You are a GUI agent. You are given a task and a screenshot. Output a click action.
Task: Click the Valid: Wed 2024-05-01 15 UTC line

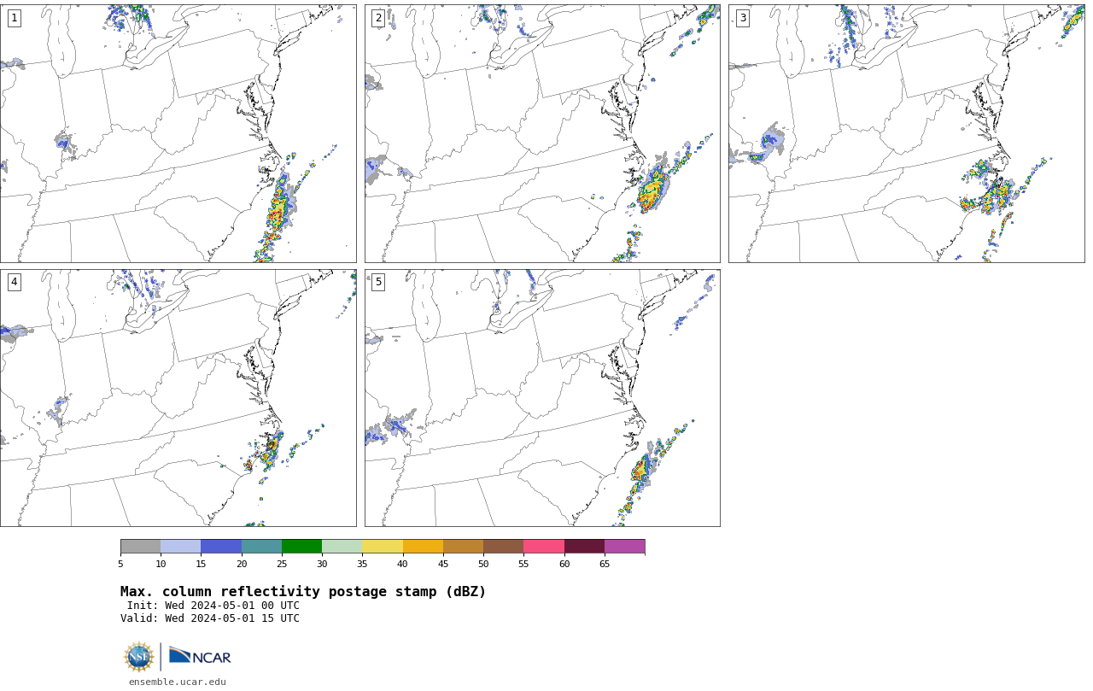pyautogui.click(x=210, y=618)
